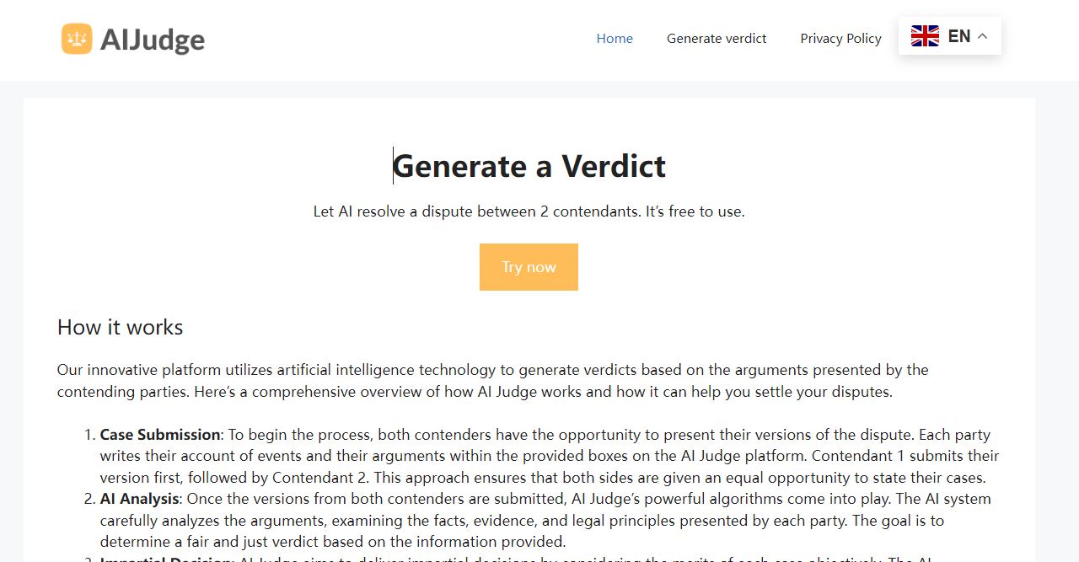Viewport: 1079px width, 562px height.
Task: Open the Generate verdict page
Action: pos(717,39)
